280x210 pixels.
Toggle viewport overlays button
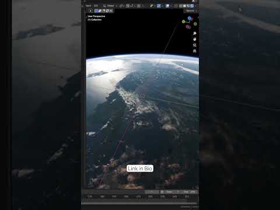tap(167, 6)
